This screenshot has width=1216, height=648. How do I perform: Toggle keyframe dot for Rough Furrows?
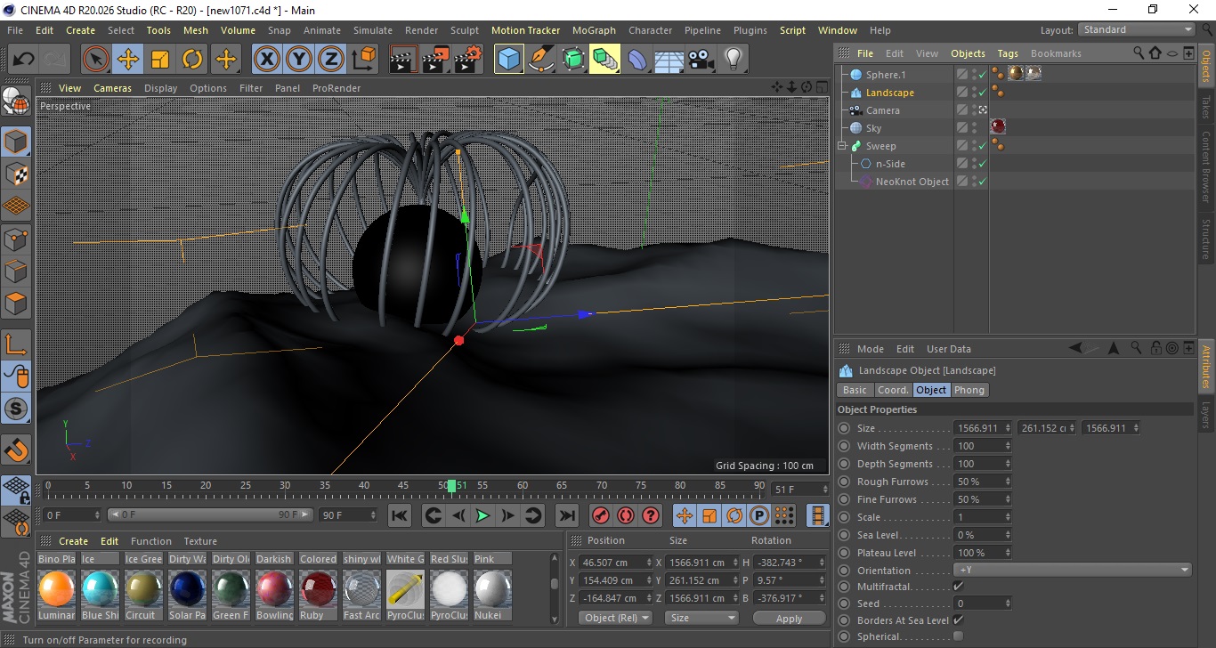[844, 482]
